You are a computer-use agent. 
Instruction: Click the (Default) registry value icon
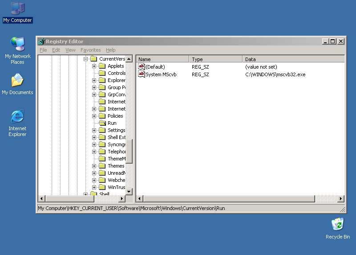[x=142, y=66]
